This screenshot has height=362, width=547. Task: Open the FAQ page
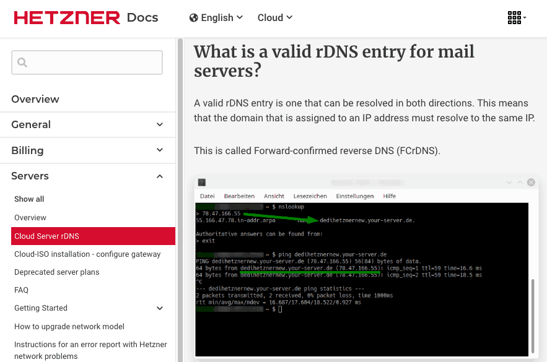pos(21,290)
